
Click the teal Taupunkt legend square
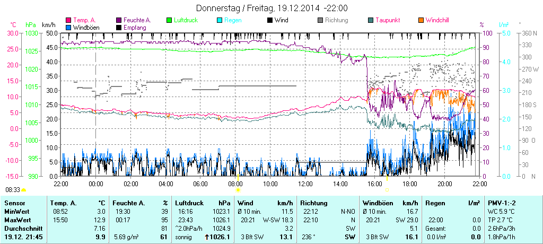(371, 20)
